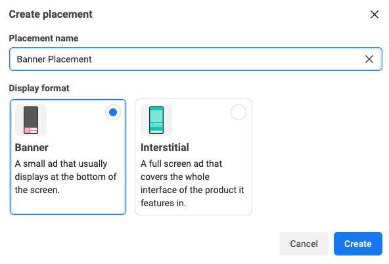Click the Interstitial phone illustration icon
The image size is (389, 264).
(x=156, y=120)
